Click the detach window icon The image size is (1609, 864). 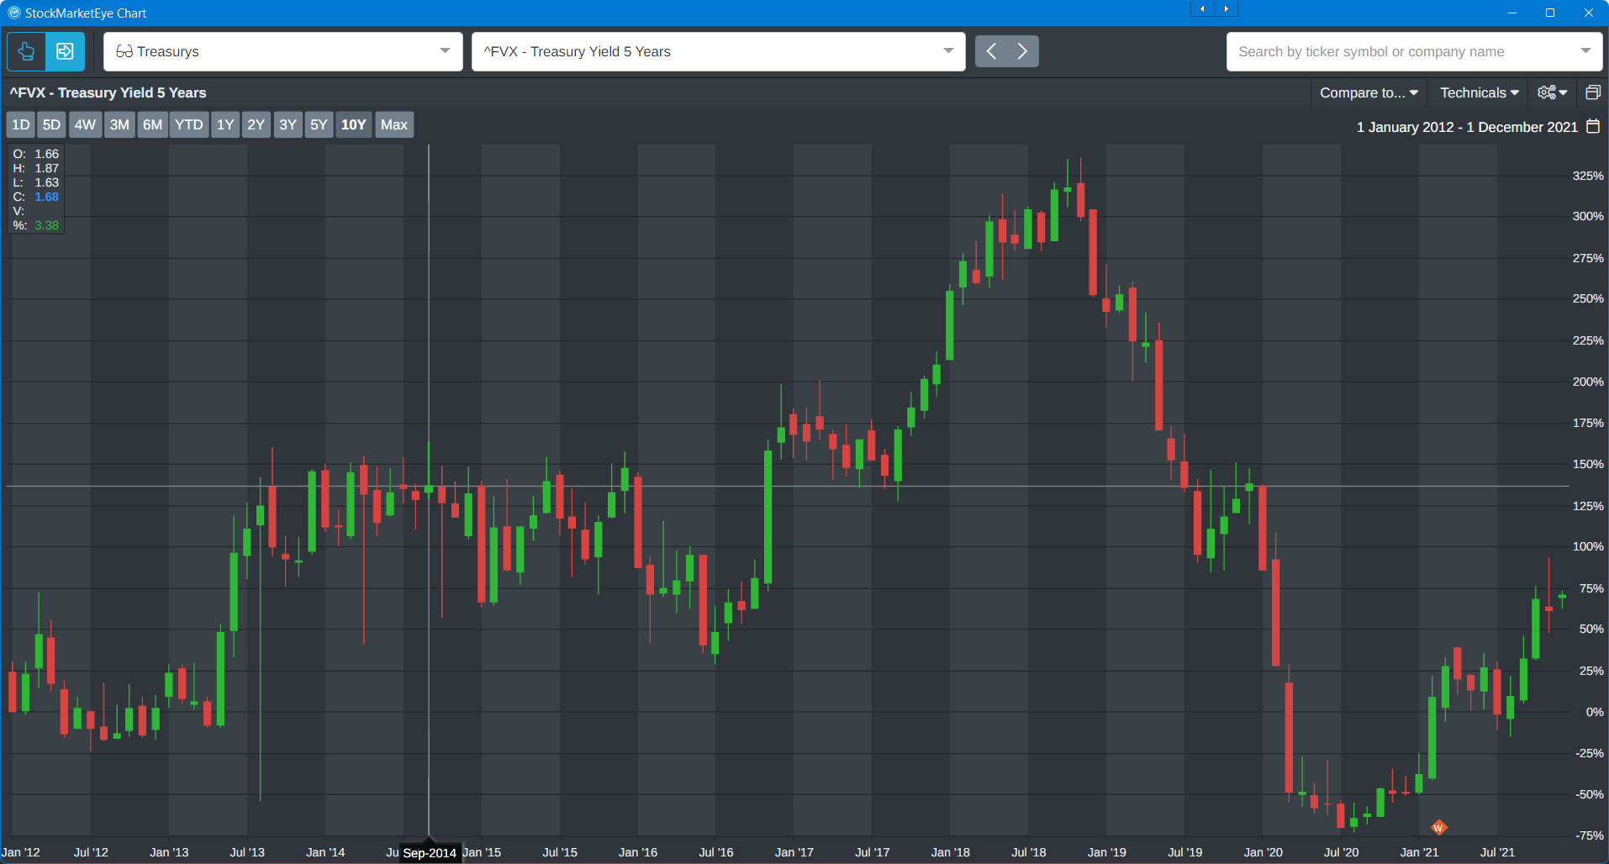click(x=1592, y=92)
